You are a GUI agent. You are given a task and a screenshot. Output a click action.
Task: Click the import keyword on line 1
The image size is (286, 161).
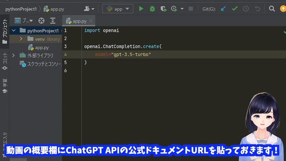[92, 30]
